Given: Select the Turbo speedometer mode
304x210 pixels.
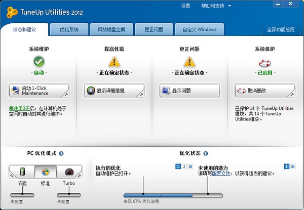Looking at the screenshot, I should pyautogui.click(x=69, y=172).
